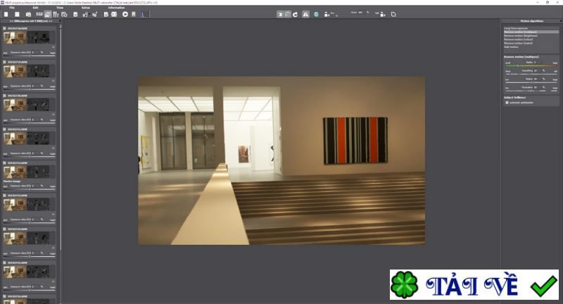Screen dimensions: 563x304
Task: Enable the automatic optimisation checkbox
Action: (x=507, y=103)
